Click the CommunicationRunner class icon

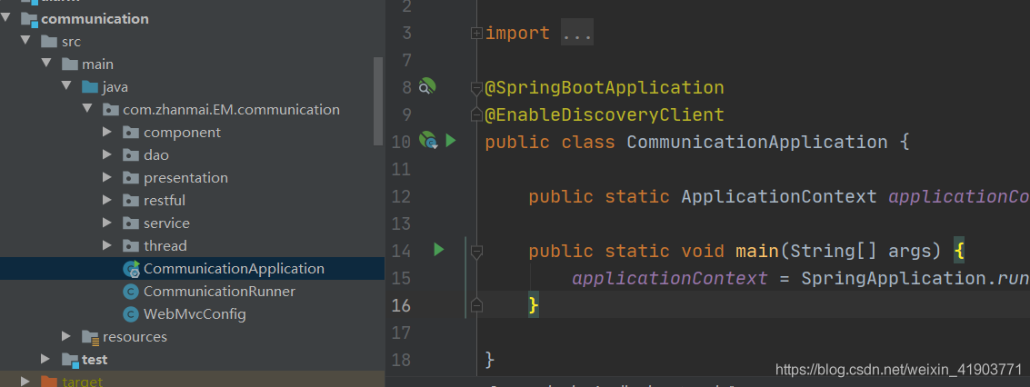pyautogui.click(x=132, y=292)
